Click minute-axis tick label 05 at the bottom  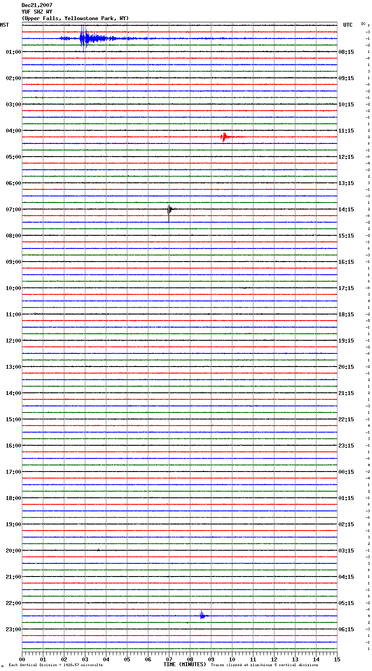[127, 659]
